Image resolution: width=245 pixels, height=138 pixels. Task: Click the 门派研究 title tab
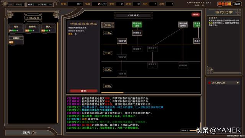(134, 15)
